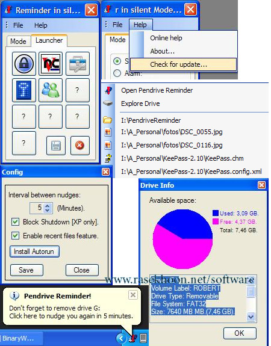Switch to the Launcher tab
271x346 pixels.
[49, 40]
